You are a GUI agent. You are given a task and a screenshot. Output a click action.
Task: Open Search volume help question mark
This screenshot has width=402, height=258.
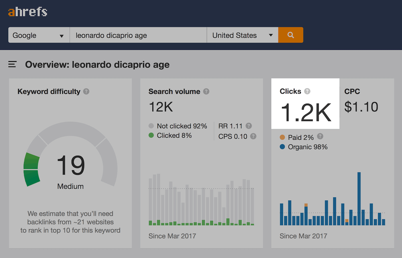[x=206, y=91]
